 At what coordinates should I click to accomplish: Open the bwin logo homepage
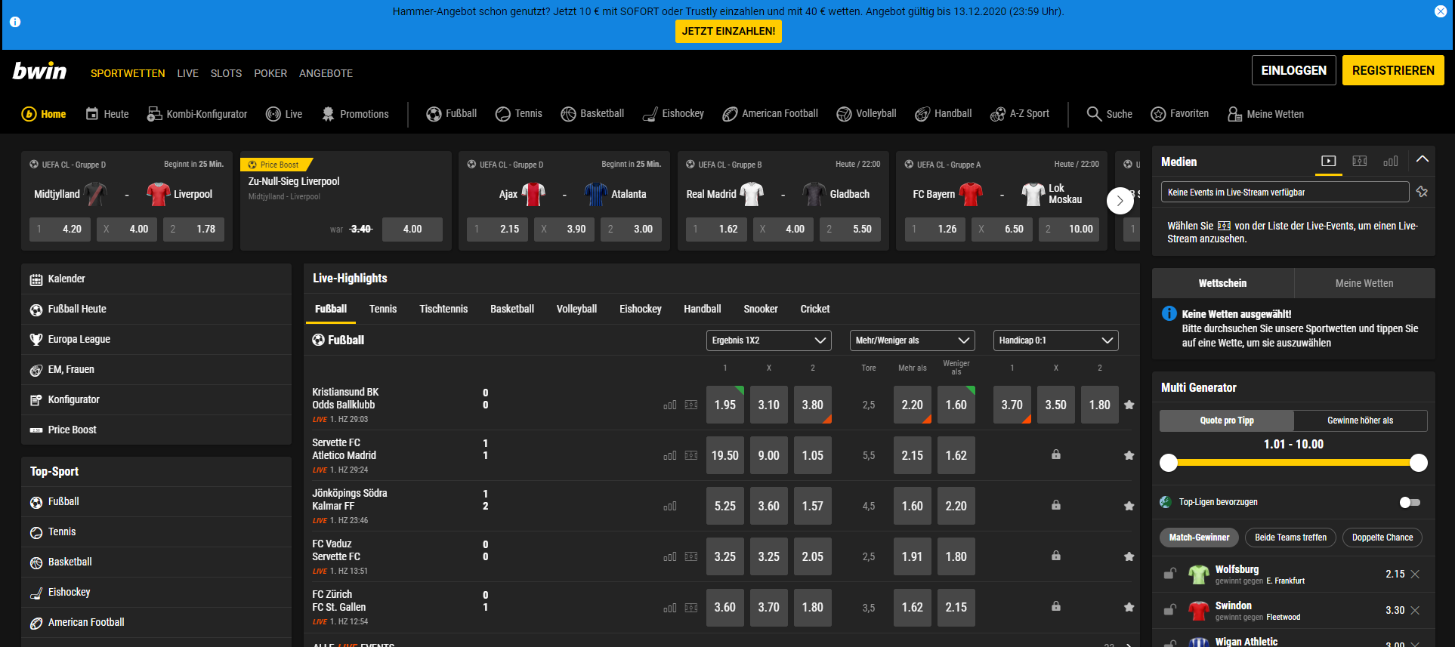coord(40,71)
